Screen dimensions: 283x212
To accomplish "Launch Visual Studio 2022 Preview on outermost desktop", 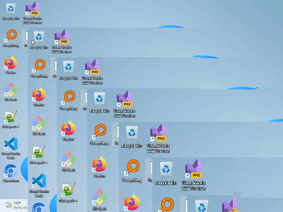I will tap(32, 13).
